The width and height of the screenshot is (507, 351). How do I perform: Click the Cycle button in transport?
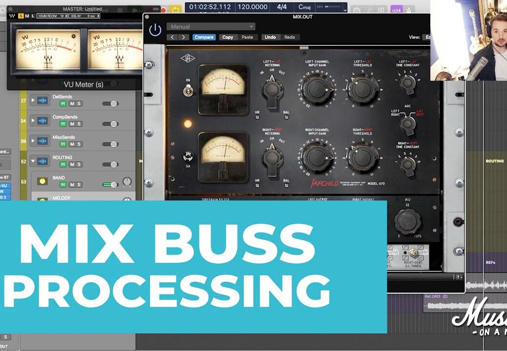(x=175, y=10)
